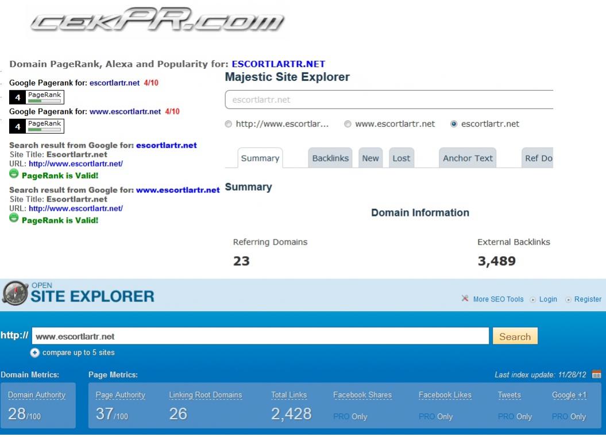Switch to the Summary tab
Screen dimensions: 606x437
point(260,158)
